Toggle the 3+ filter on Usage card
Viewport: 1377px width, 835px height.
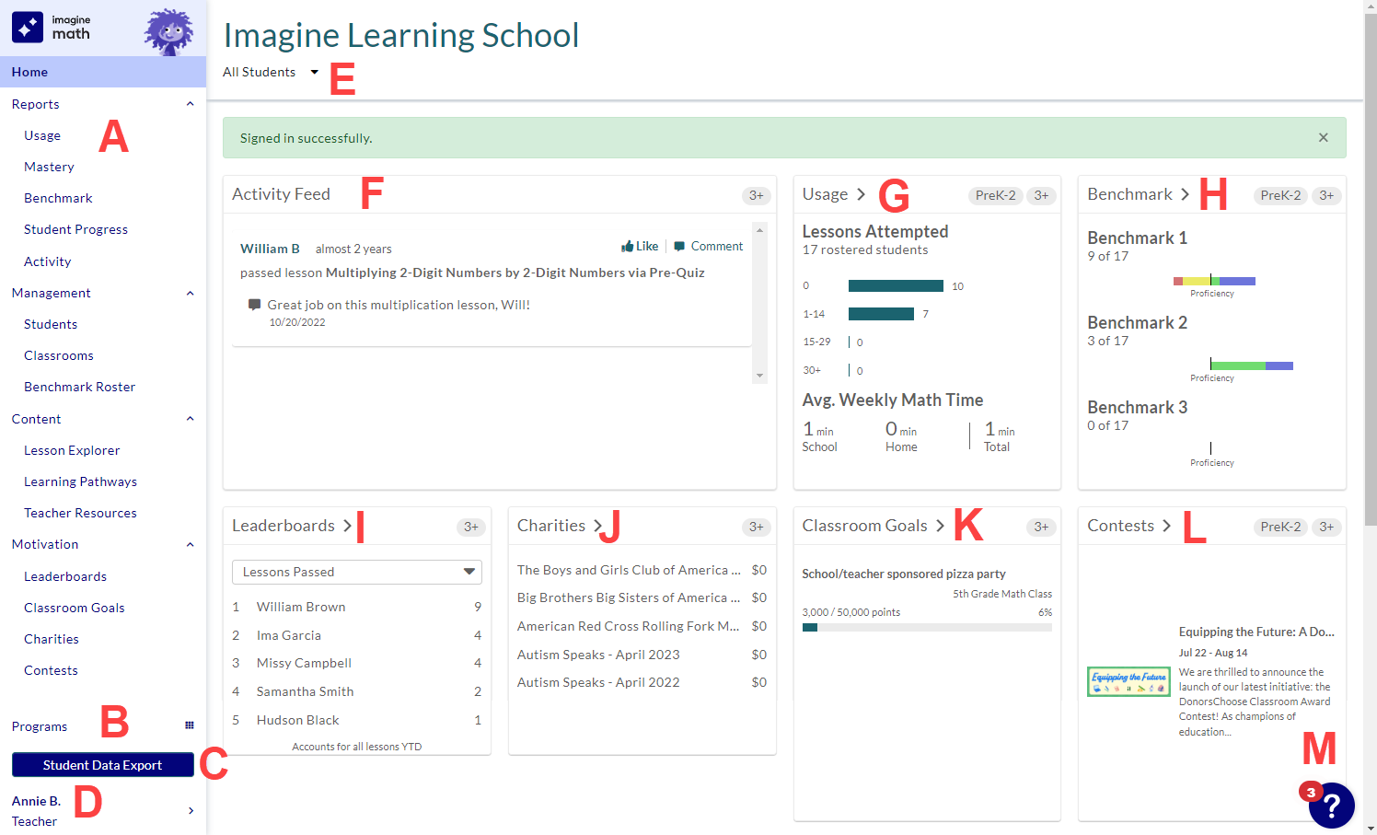1041,195
